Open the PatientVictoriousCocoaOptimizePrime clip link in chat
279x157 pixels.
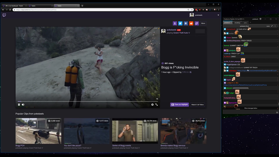coord(245,85)
